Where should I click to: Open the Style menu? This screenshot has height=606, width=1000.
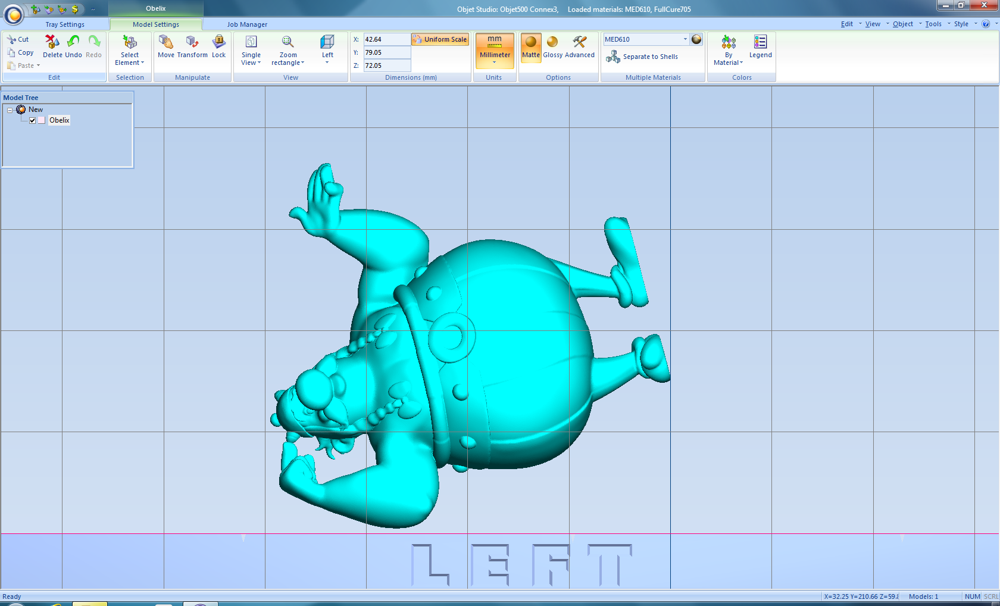[x=961, y=24]
